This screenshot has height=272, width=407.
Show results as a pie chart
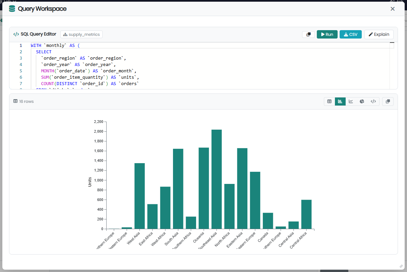[x=362, y=101]
